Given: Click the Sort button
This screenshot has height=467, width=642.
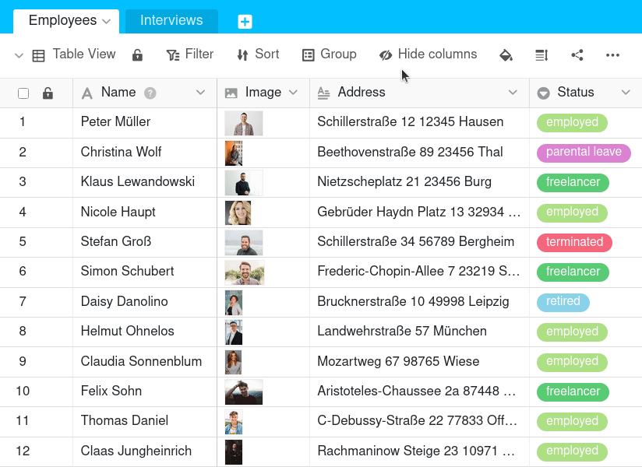Looking at the screenshot, I should [258, 54].
